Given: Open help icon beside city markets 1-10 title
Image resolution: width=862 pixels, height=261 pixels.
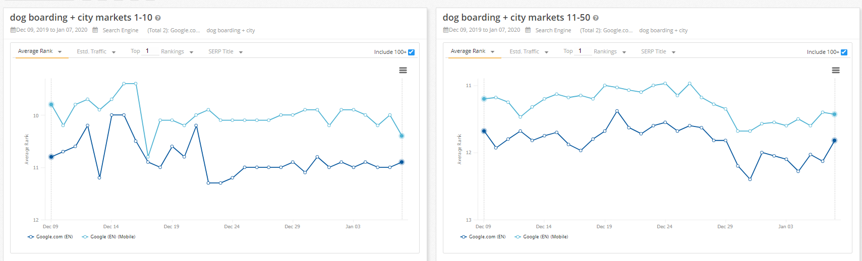Looking at the screenshot, I should coord(158,18).
